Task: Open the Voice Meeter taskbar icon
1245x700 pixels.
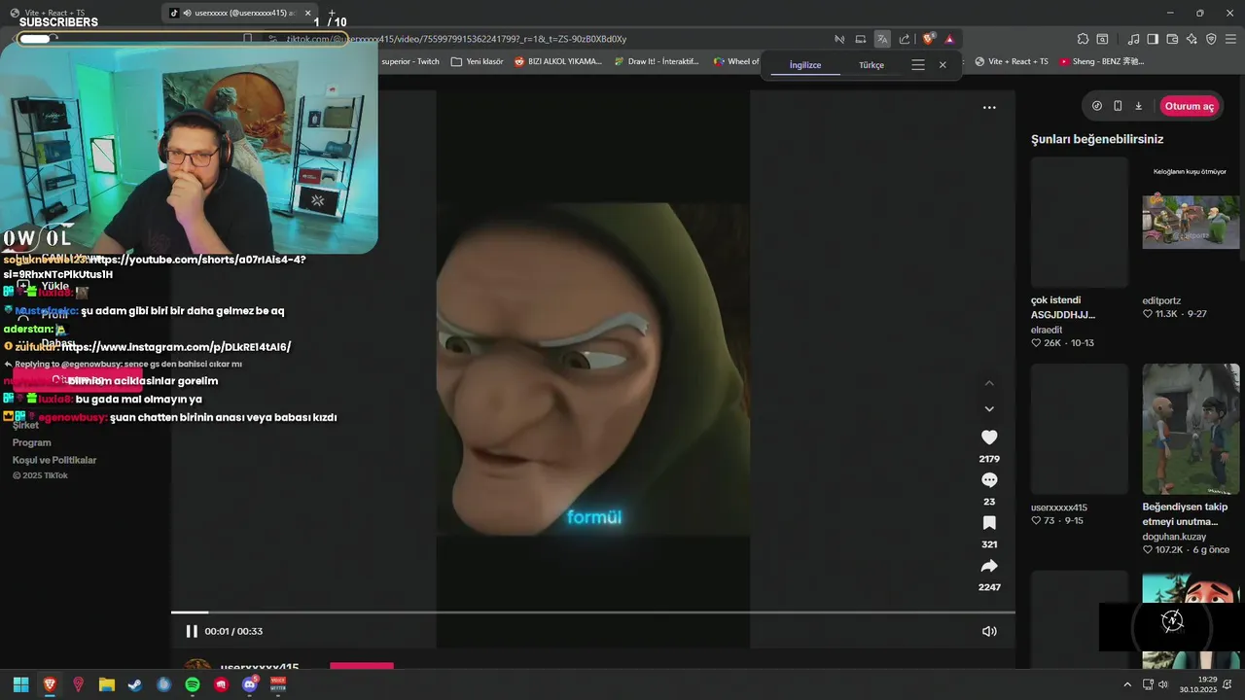Action: pos(278,684)
